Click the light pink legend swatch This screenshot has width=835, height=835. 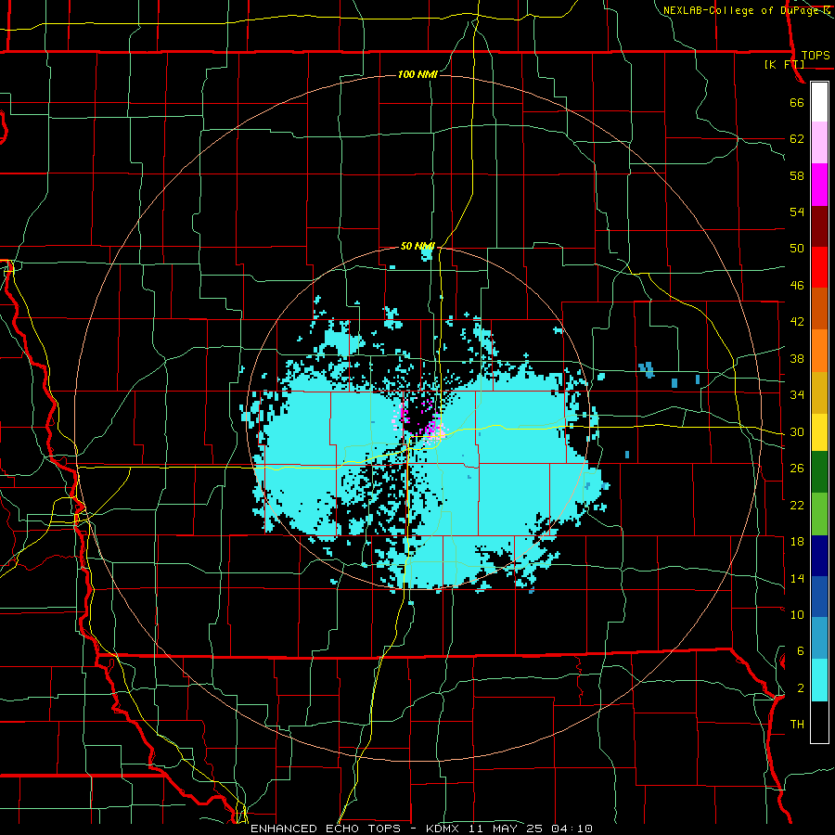point(819,143)
